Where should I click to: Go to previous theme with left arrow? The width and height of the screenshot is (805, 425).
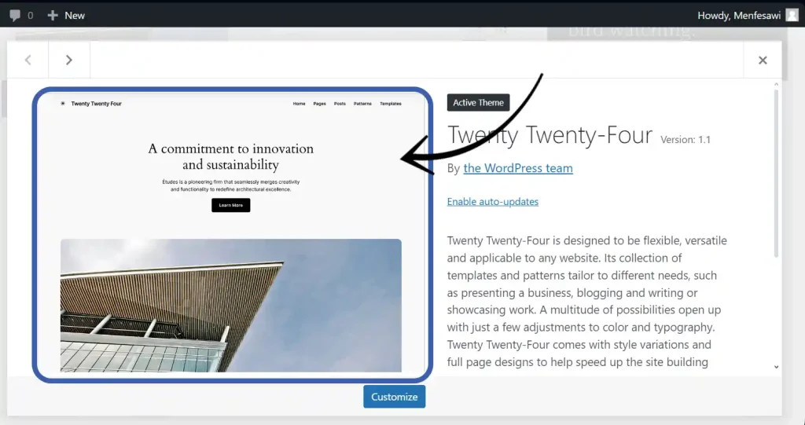[x=28, y=60]
